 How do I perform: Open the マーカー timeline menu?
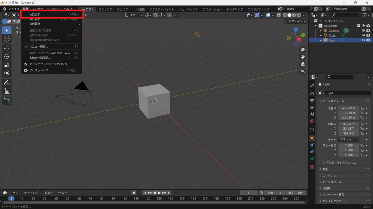point(62,193)
